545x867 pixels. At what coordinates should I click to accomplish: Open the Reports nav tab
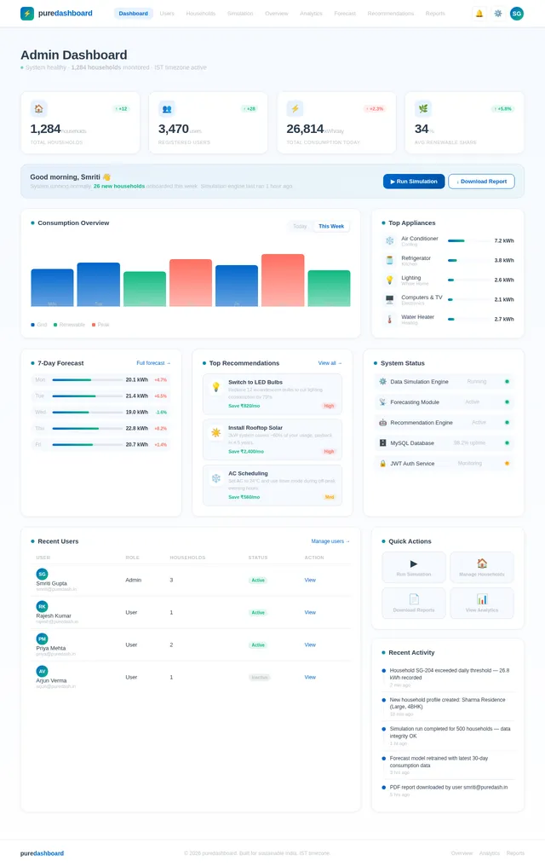[435, 14]
